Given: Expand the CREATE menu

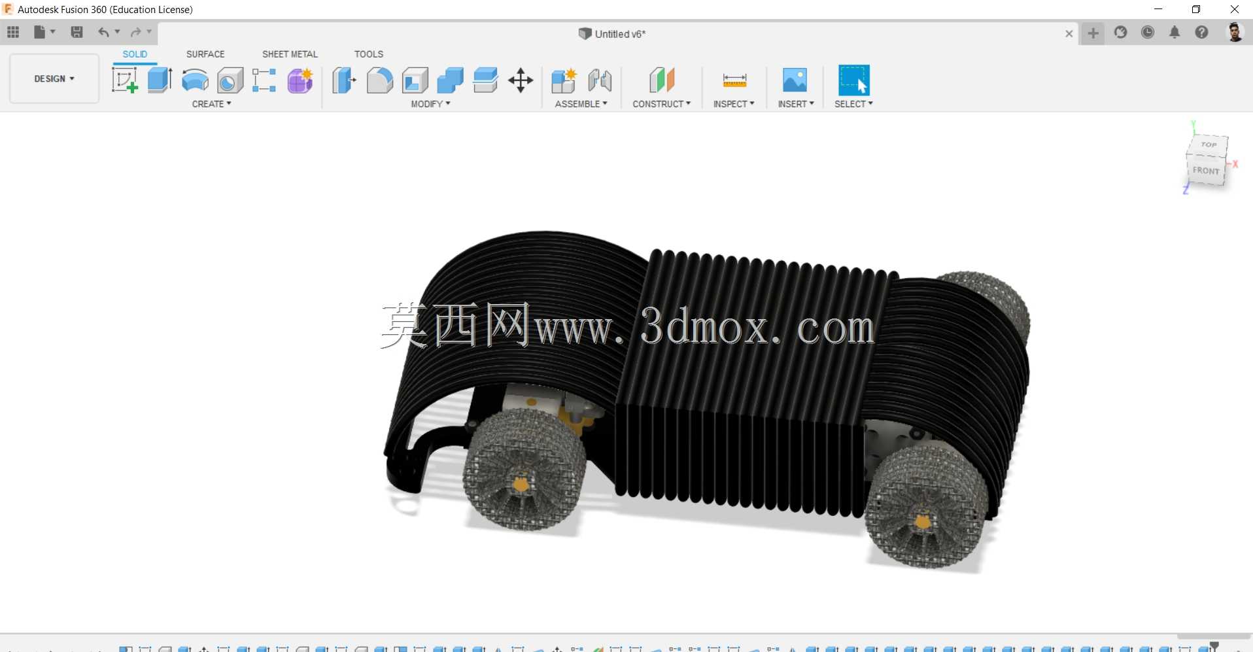Looking at the screenshot, I should (x=211, y=104).
